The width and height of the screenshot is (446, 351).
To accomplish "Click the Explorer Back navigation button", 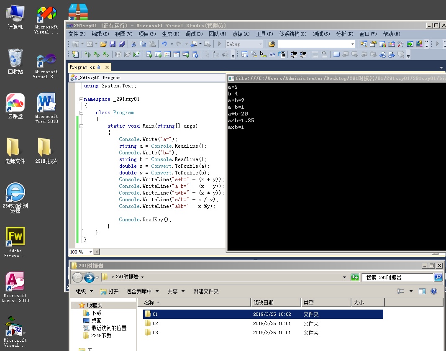I will 77,277.
